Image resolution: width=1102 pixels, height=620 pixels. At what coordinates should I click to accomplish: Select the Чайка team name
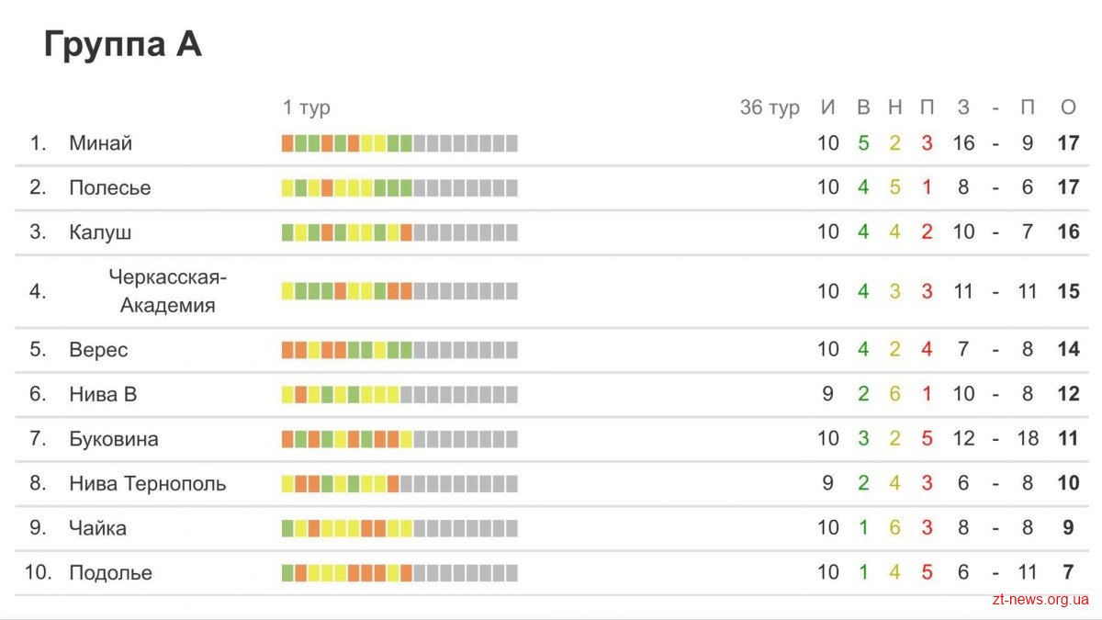97,528
